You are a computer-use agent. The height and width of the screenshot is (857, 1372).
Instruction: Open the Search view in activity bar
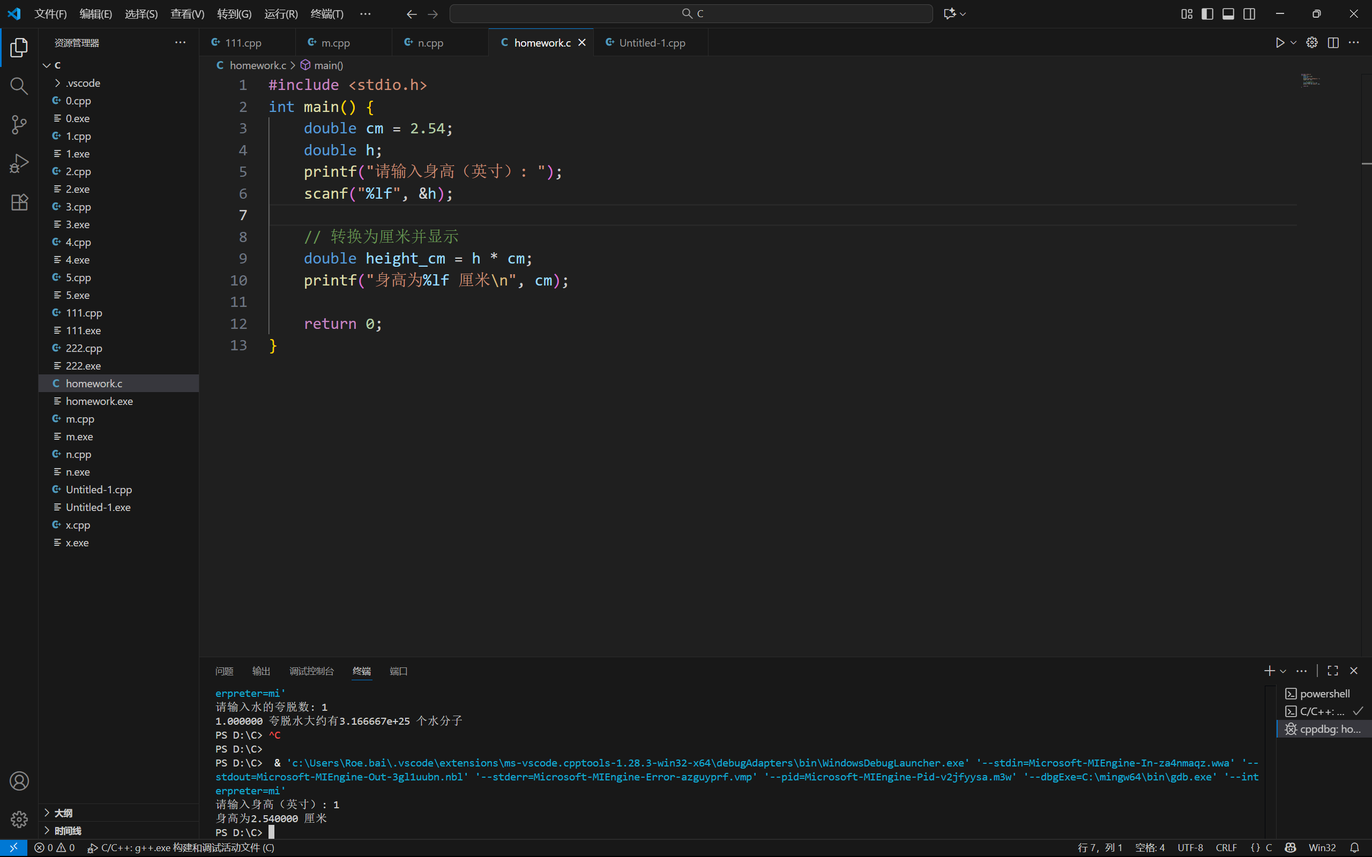pyautogui.click(x=19, y=86)
